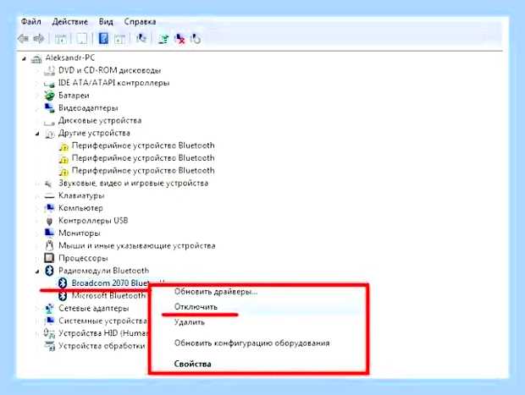Viewport: 525px width, 395px height.
Task: Click the Bluetooth icon beside Broadcom 2070
Action: [63, 283]
